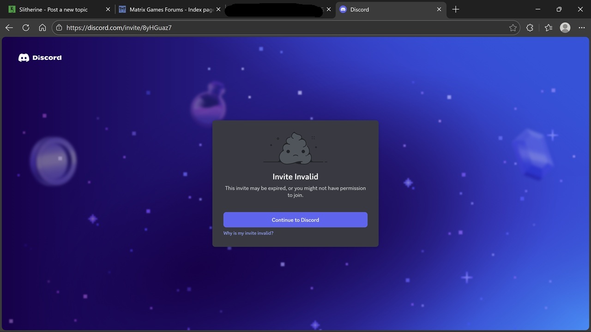
Task: Go to browser home page
Action: click(x=42, y=28)
